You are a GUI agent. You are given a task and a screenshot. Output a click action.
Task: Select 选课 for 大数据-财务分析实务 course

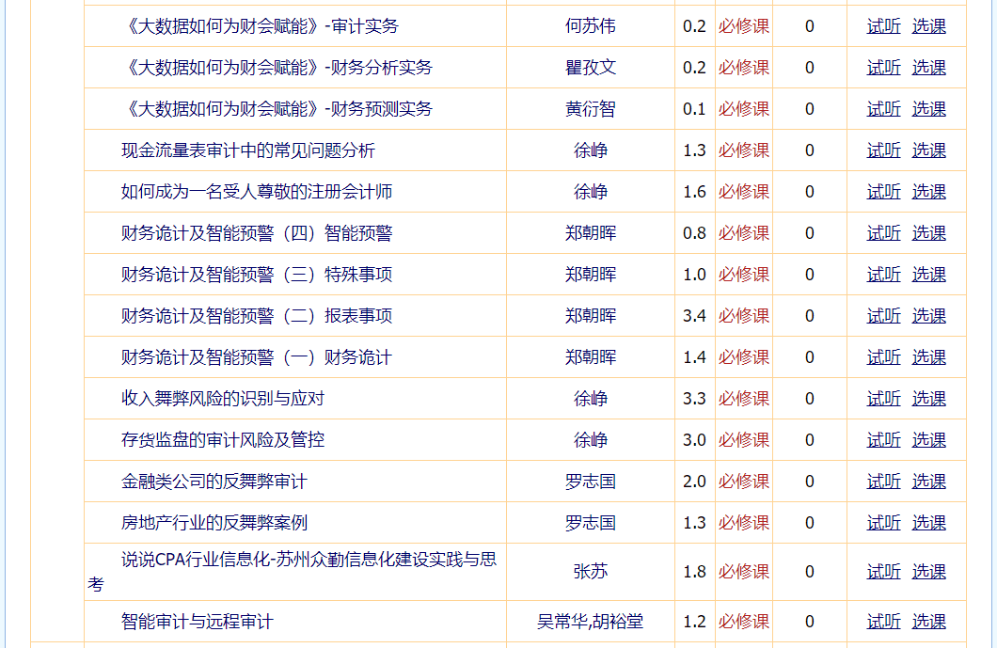[928, 68]
